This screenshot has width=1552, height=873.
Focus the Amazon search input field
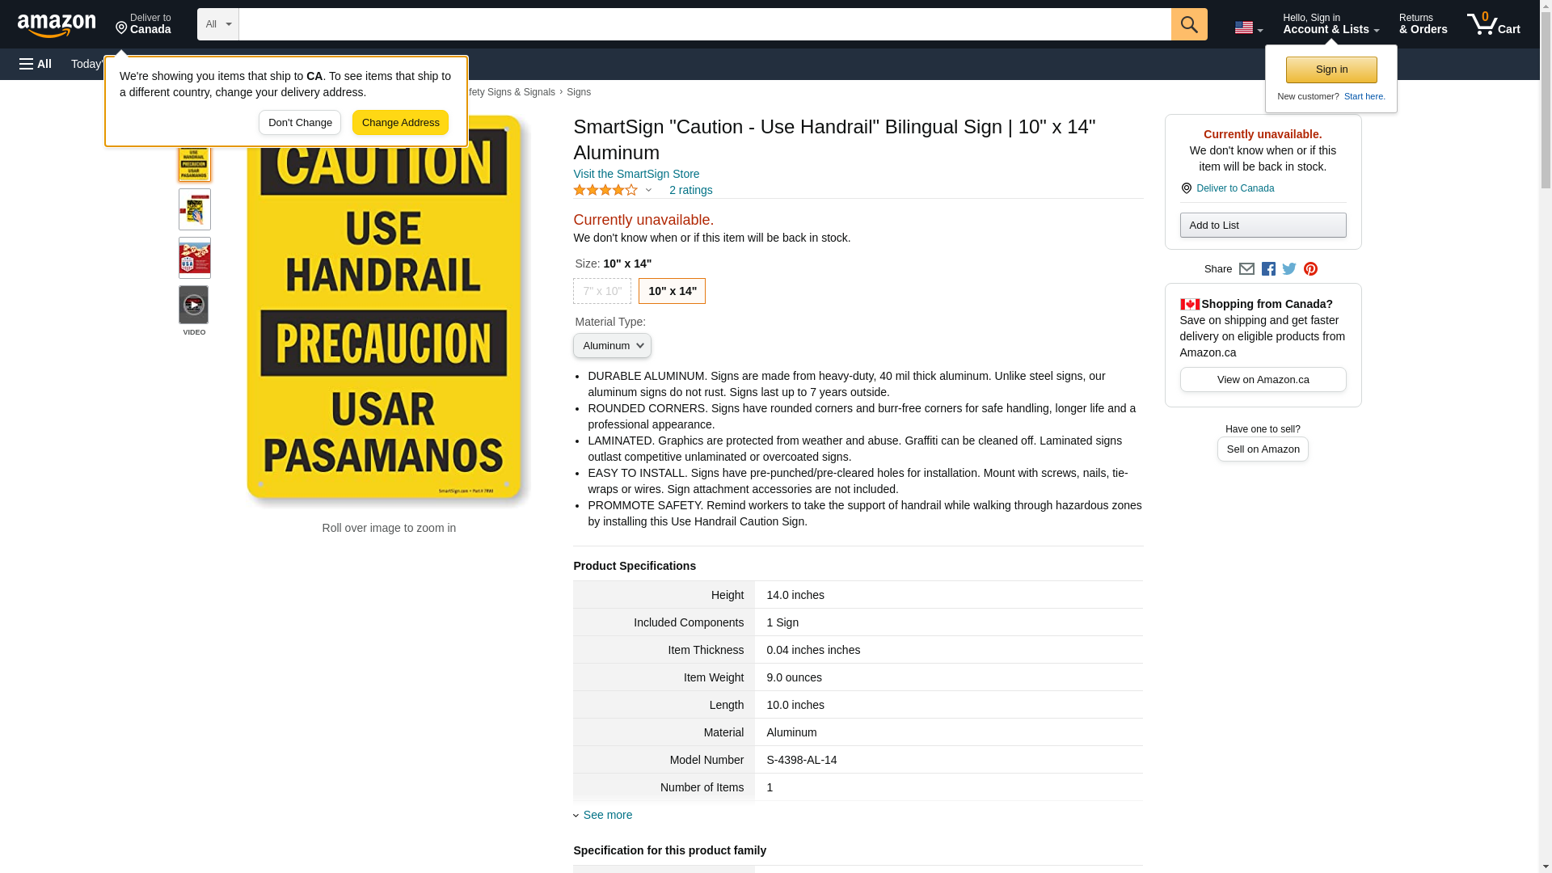pos(705,24)
